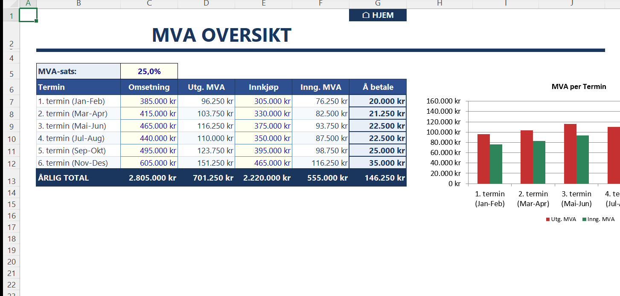Click the green bar for 1. termin (Jan-Feb)
The width and height of the screenshot is (620, 296).
tap(496, 164)
